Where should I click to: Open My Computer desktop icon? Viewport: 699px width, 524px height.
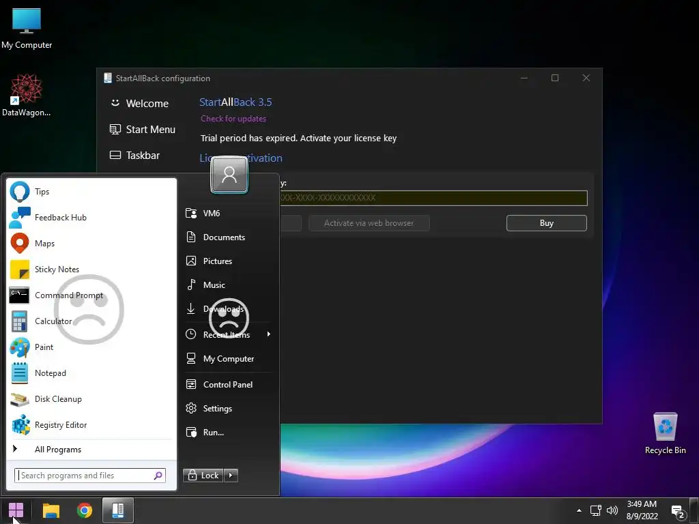[27, 29]
